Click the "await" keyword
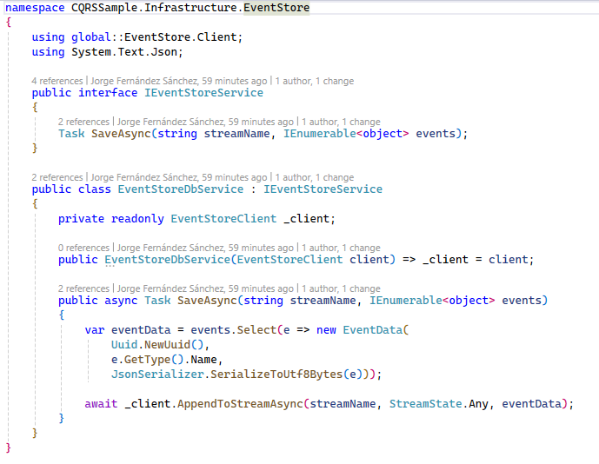 101,404
